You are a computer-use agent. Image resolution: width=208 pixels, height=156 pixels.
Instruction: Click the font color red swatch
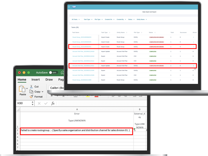(96, 96)
